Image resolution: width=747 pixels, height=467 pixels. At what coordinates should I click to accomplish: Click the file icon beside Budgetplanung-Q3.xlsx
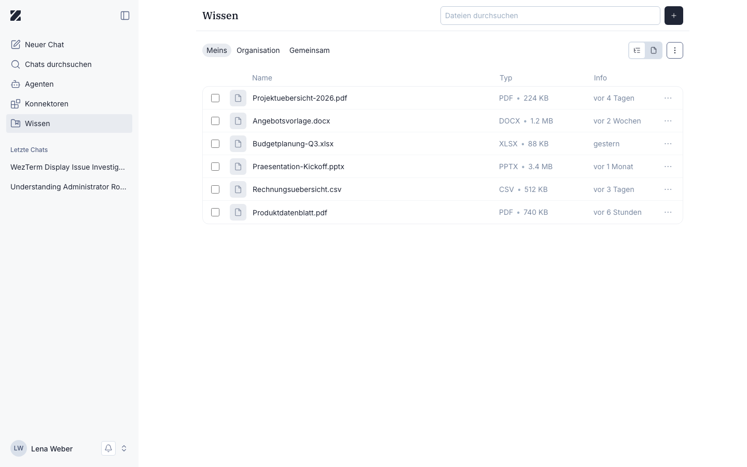point(238,144)
